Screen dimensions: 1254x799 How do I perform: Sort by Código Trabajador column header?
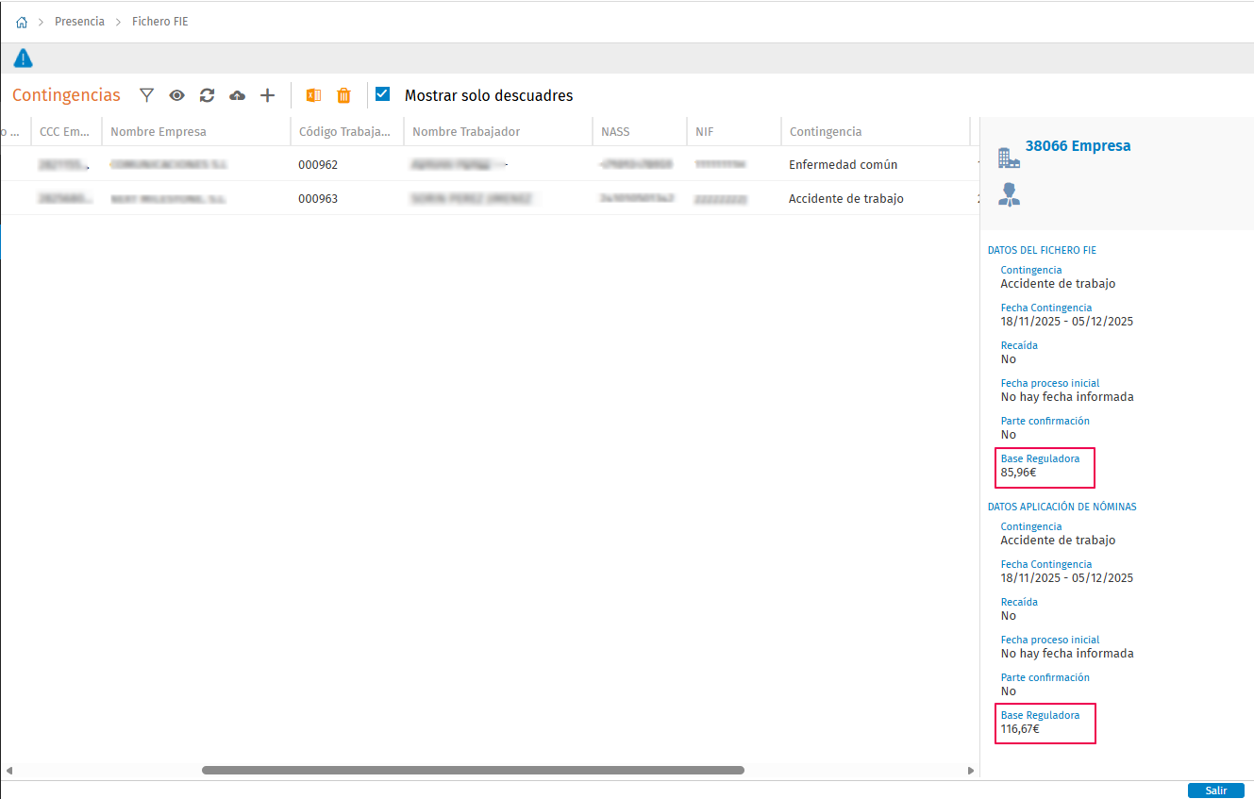347,132
